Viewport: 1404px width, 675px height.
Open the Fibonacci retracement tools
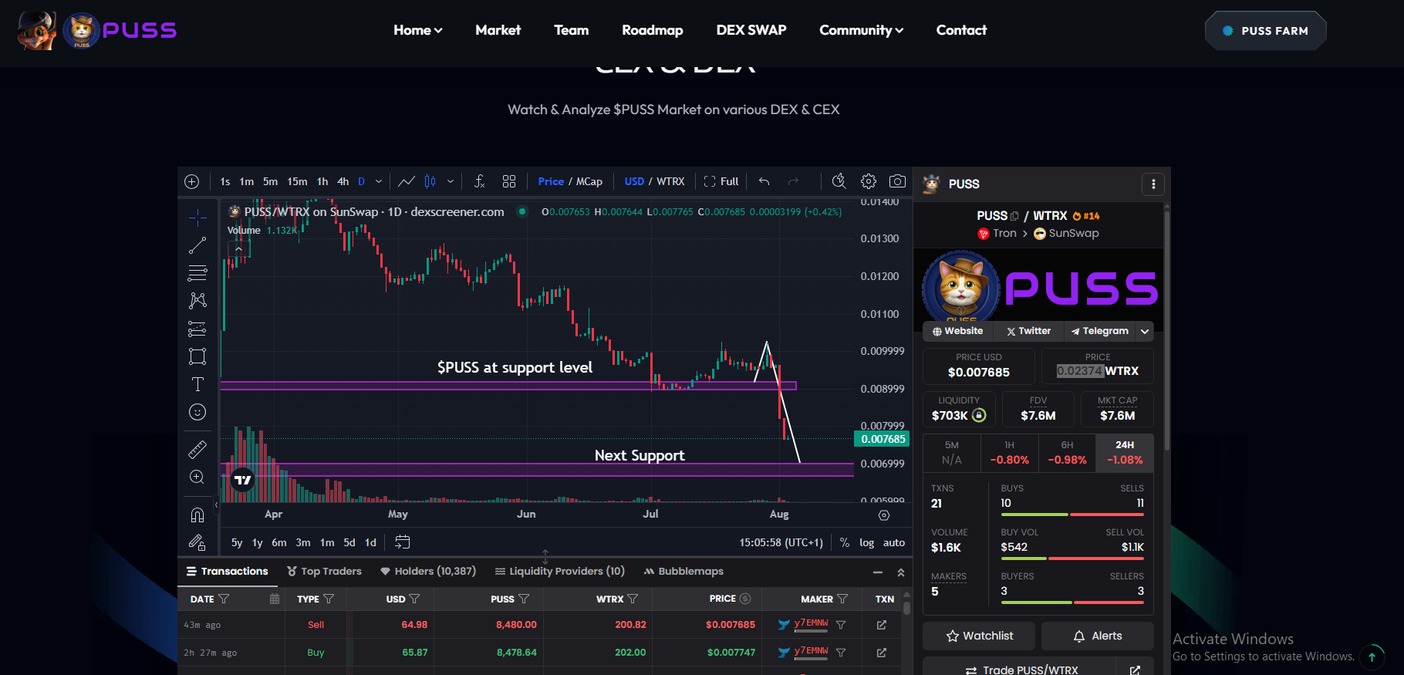click(197, 273)
